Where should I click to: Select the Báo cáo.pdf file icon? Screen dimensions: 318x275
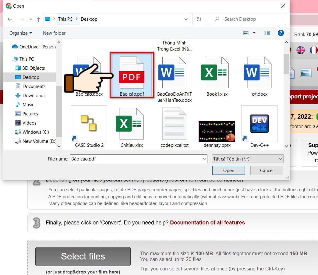click(132, 72)
